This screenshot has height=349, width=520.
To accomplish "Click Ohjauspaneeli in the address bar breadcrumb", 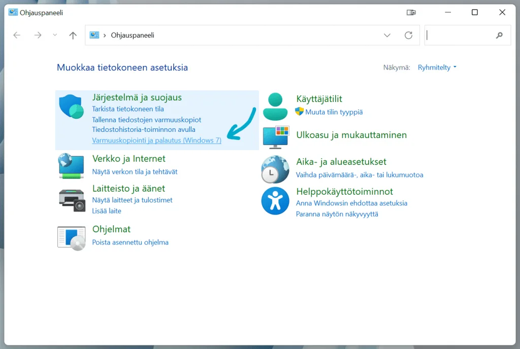I will click(133, 36).
